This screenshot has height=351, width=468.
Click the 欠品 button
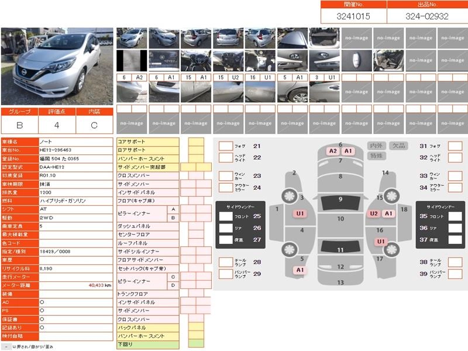tap(398, 146)
